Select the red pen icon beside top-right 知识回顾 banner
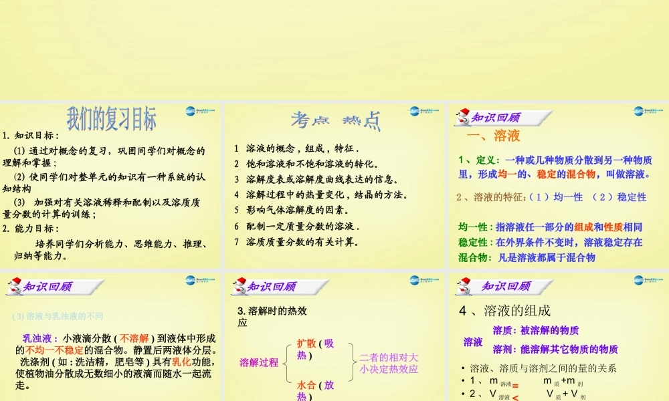This screenshot has height=401, width=669. 464,116
